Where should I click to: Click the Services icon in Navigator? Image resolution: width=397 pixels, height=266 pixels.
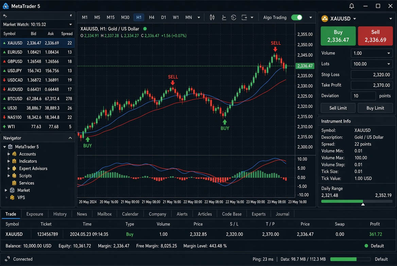point(14,183)
